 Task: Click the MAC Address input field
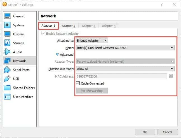(x=121, y=76)
